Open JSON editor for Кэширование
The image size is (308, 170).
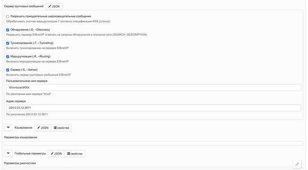(x=43, y=128)
